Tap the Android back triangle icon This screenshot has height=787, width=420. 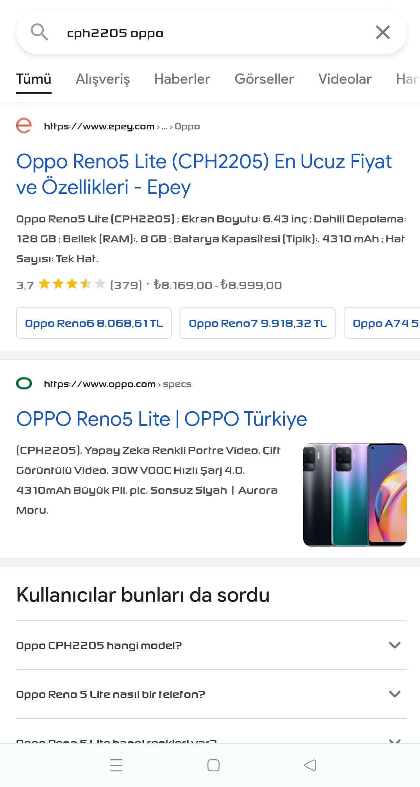[x=310, y=765]
